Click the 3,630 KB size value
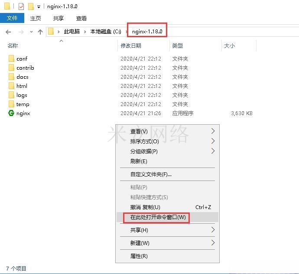This screenshot has height=274, width=299. tap(242, 113)
